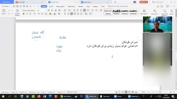Image resolution: width=177 pixels, height=99 pixels.
Task: Apply the Heading 3 style
Action: pos(133,12)
